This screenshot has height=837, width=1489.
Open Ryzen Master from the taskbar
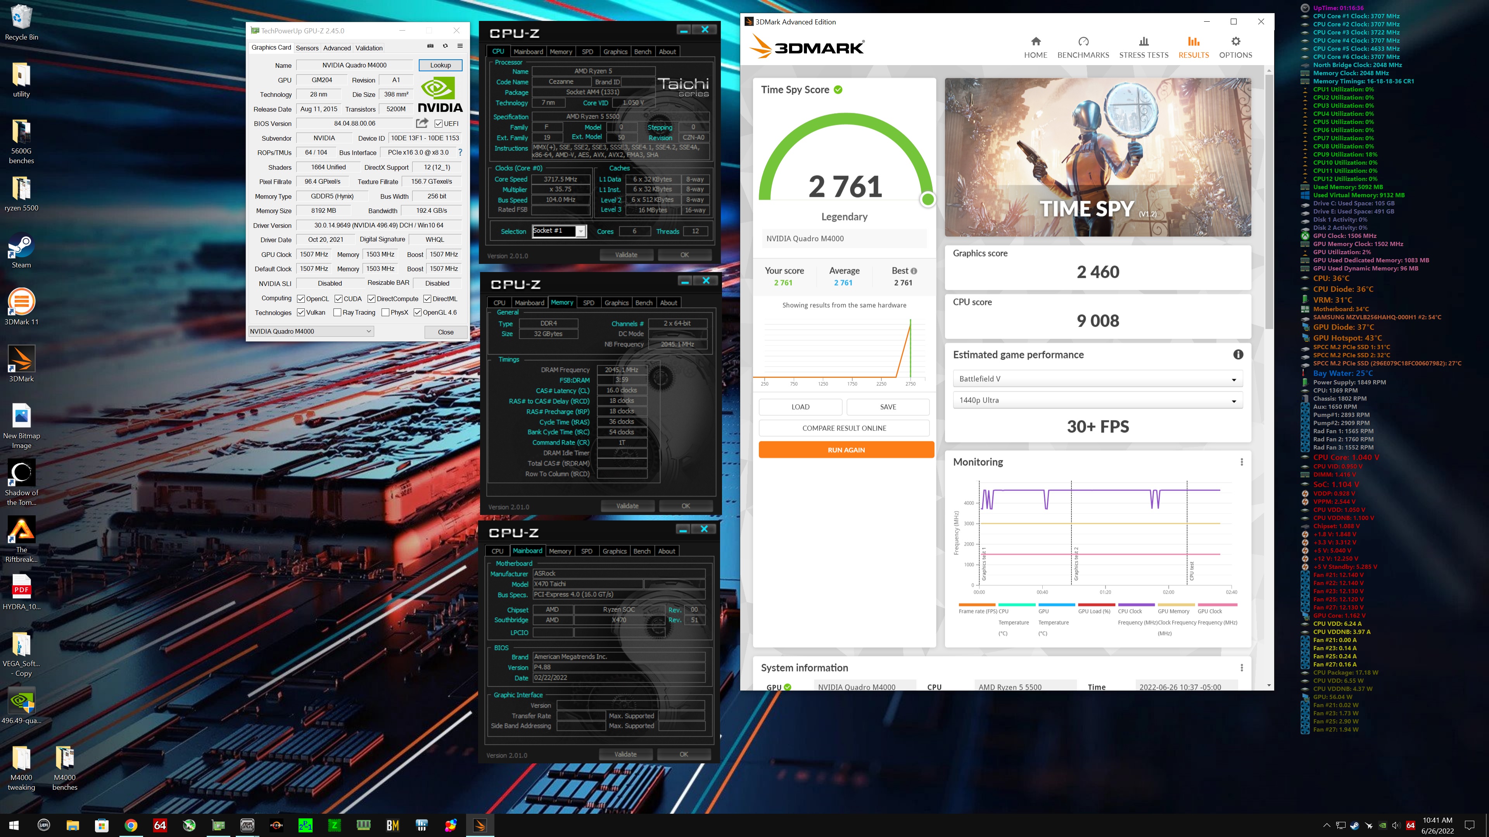pos(276,825)
